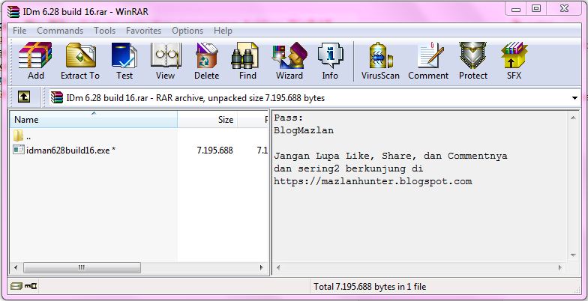588x301 pixels.
Task: Select the parent folder '..' entry
Action: (22, 136)
